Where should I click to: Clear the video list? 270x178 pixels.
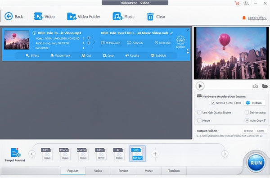coord(156,17)
